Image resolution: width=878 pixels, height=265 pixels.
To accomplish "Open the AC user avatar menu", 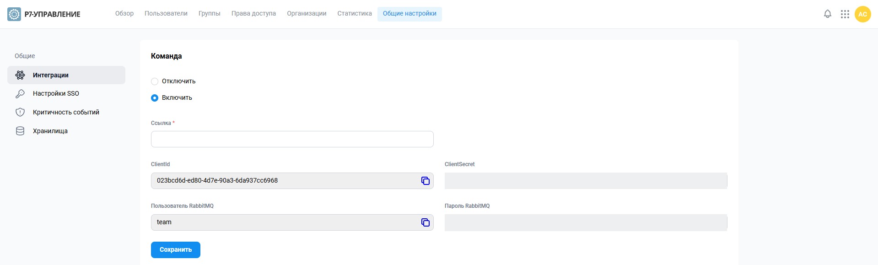I will [x=862, y=14].
